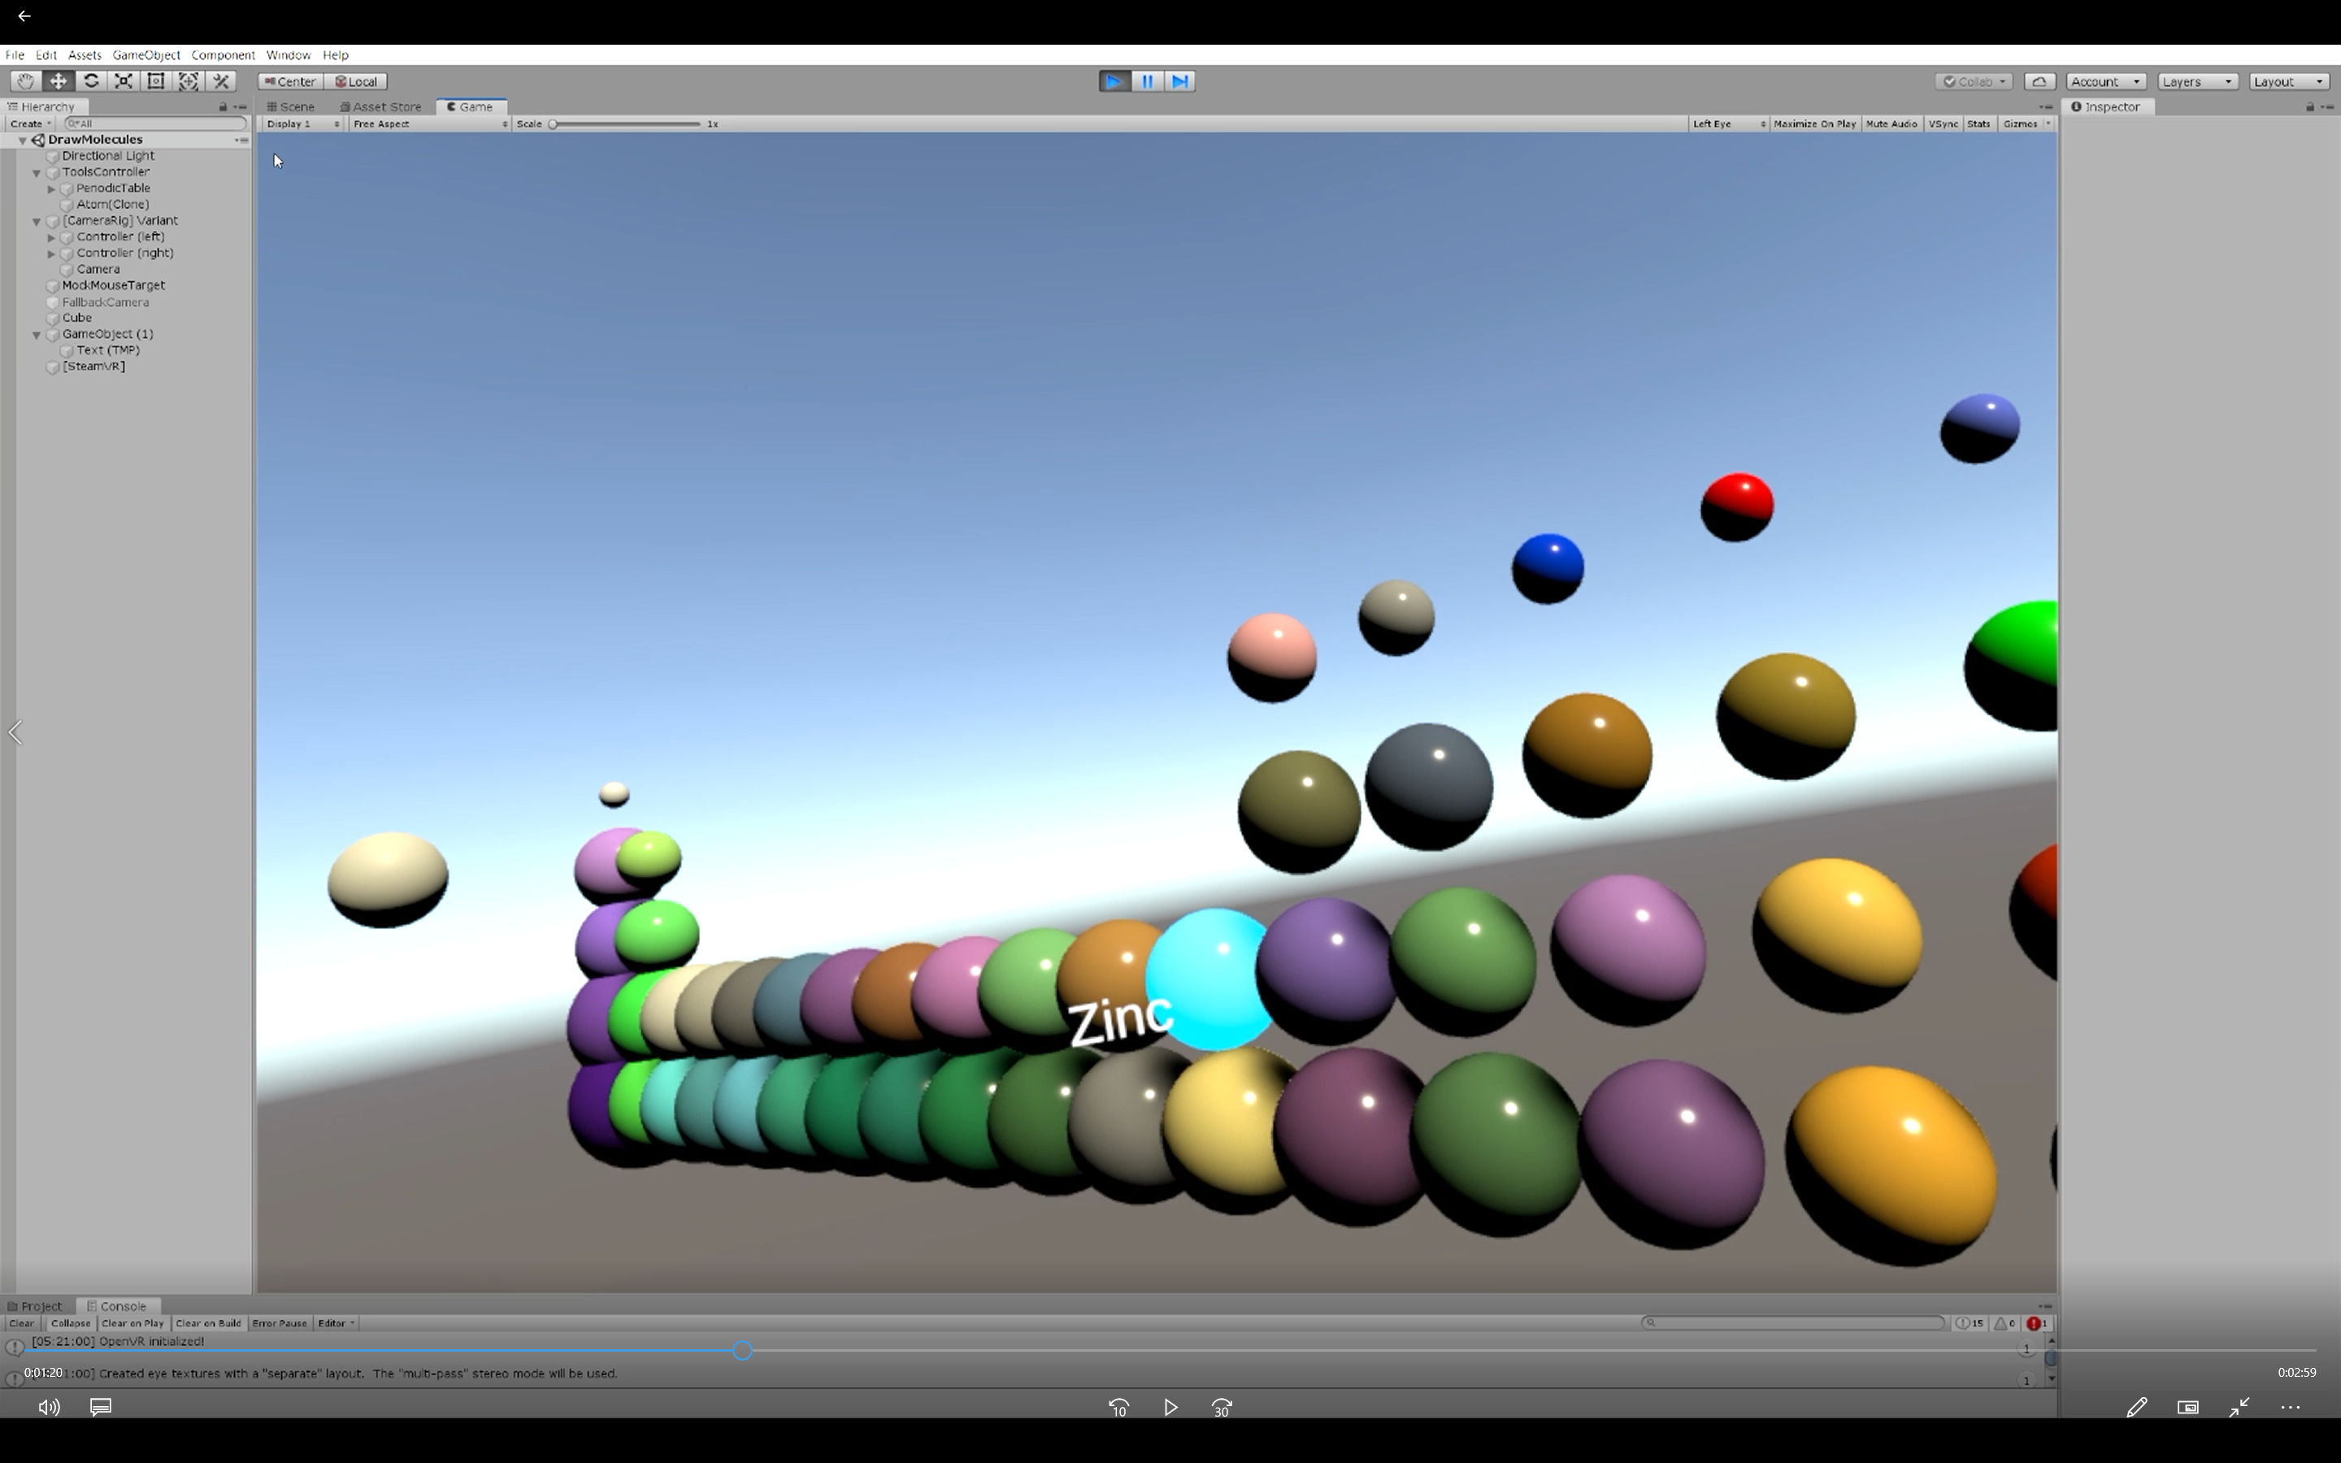Select the Scale tool icon
The width and height of the screenshot is (2341, 1463).
[x=124, y=81]
